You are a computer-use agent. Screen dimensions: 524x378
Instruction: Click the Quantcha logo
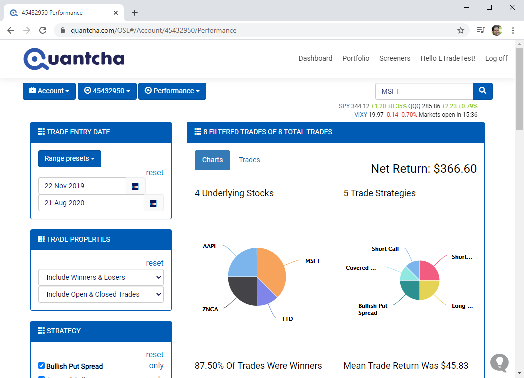[x=74, y=59]
